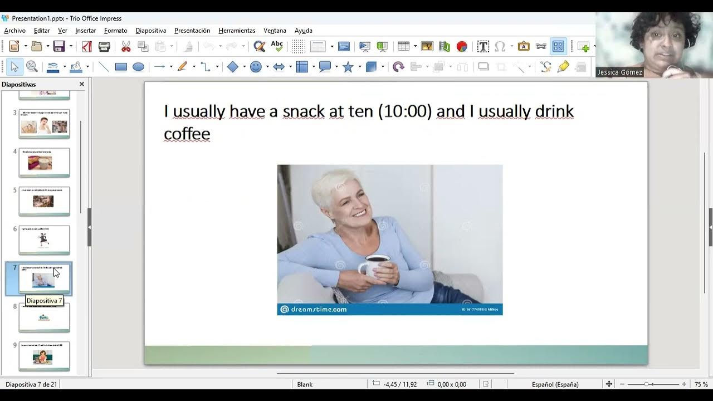The image size is (713, 401).
Task: Toggle the display grid button
Action: (x=298, y=47)
